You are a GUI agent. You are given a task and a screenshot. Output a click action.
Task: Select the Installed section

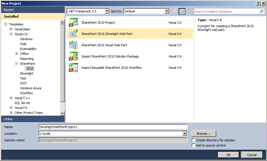point(33,16)
